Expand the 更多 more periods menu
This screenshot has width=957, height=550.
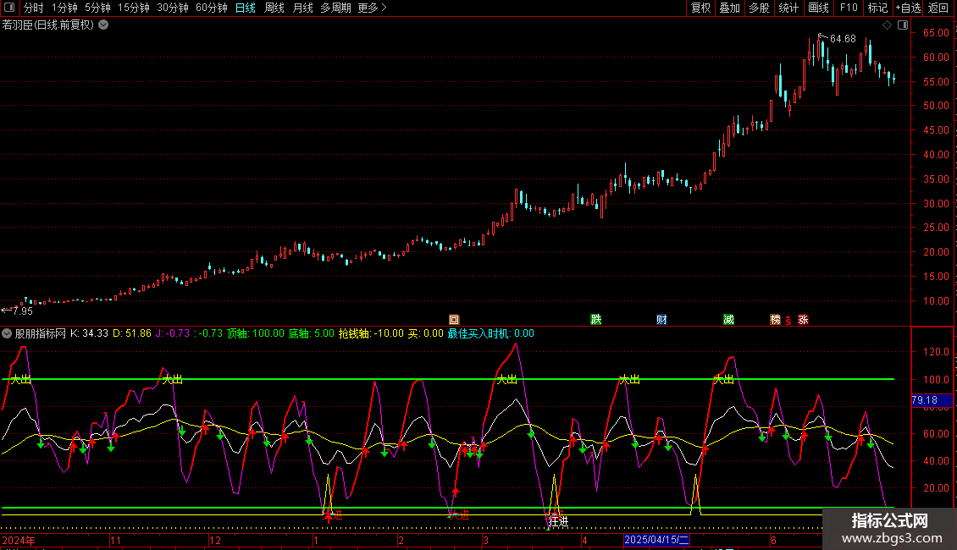pos(372,8)
